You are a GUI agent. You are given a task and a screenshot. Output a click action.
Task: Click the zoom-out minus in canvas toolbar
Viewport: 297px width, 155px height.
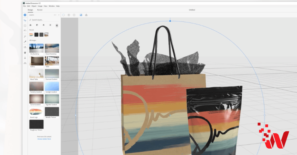[x=74, y=15]
